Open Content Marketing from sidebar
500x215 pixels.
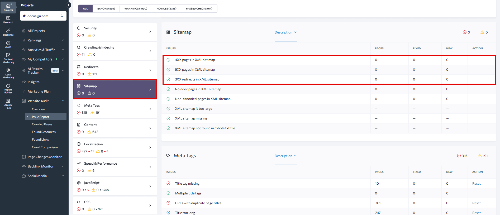[8, 58]
